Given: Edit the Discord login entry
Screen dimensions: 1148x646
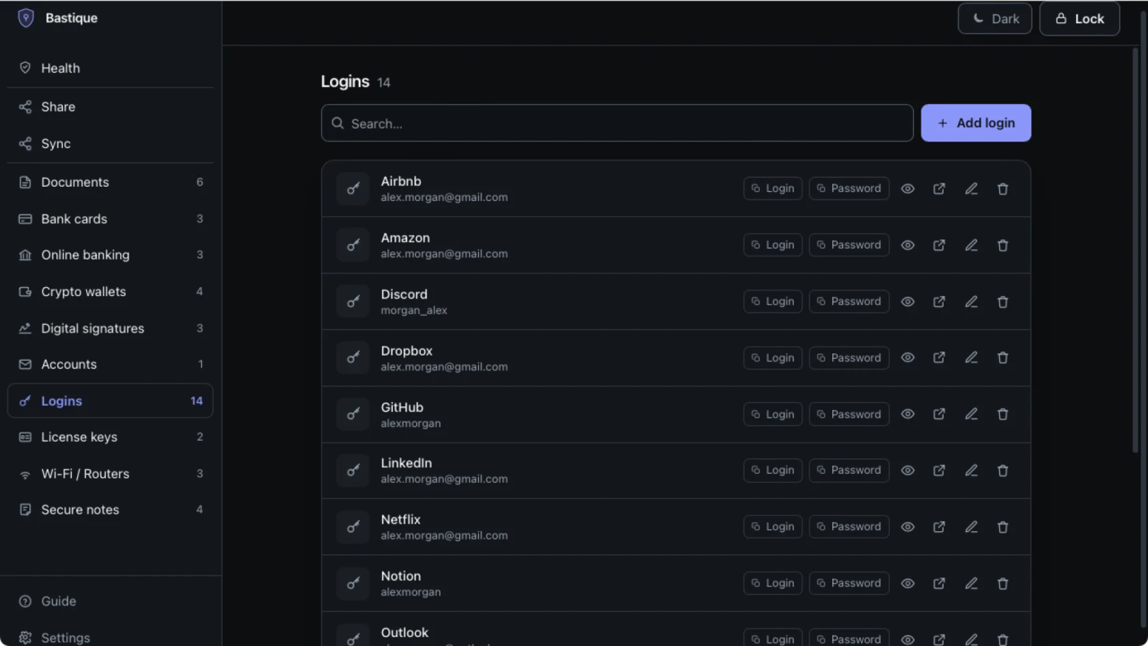Looking at the screenshot, I should (971, 301).
